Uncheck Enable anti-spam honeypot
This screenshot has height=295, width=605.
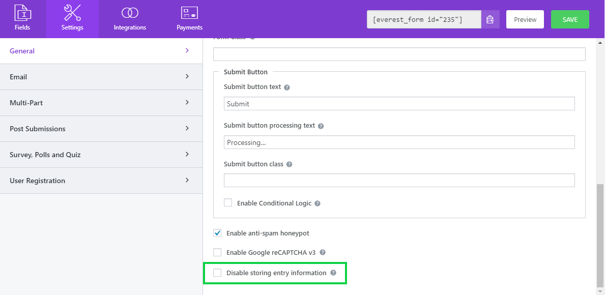point(217,233)
